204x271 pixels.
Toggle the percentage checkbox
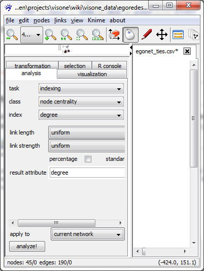pos(88,159)
